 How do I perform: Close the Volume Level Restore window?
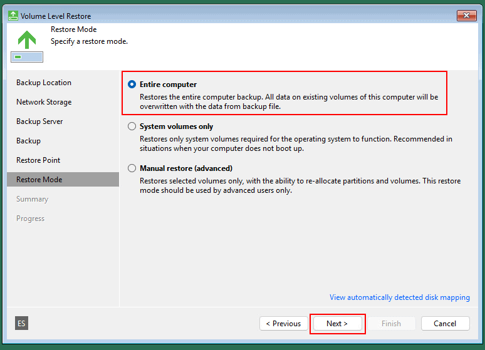pos(466,16)
